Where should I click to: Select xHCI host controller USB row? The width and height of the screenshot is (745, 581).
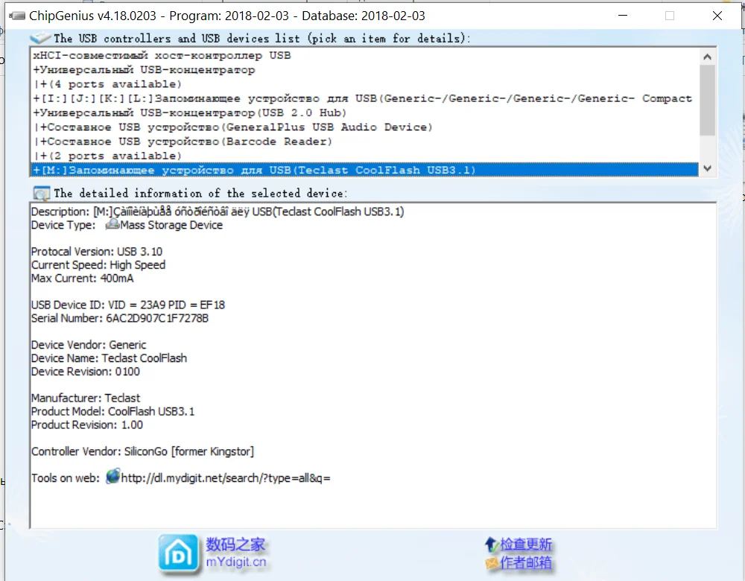point(365,56)
